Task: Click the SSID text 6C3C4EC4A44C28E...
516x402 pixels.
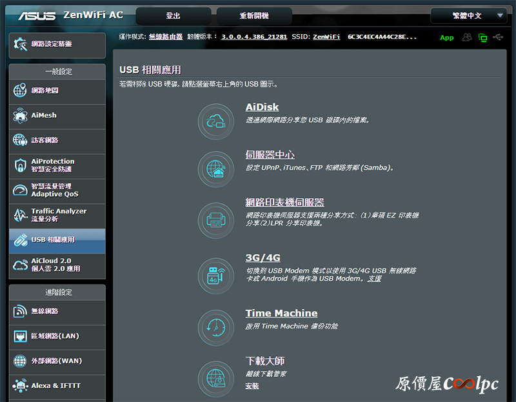Action: tap(382, 37)
